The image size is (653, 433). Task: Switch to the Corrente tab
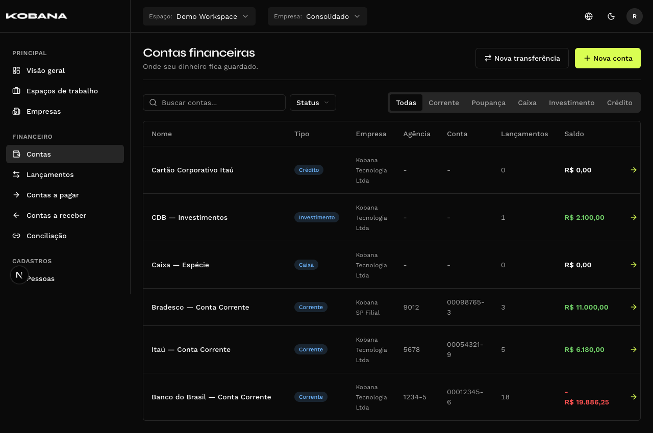(444, 103)
